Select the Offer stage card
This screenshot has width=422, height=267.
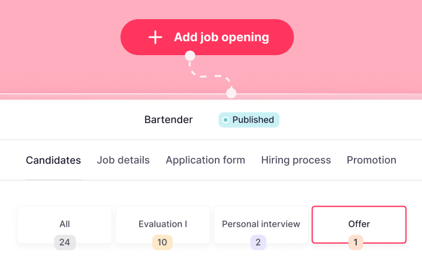coord(359,224)
